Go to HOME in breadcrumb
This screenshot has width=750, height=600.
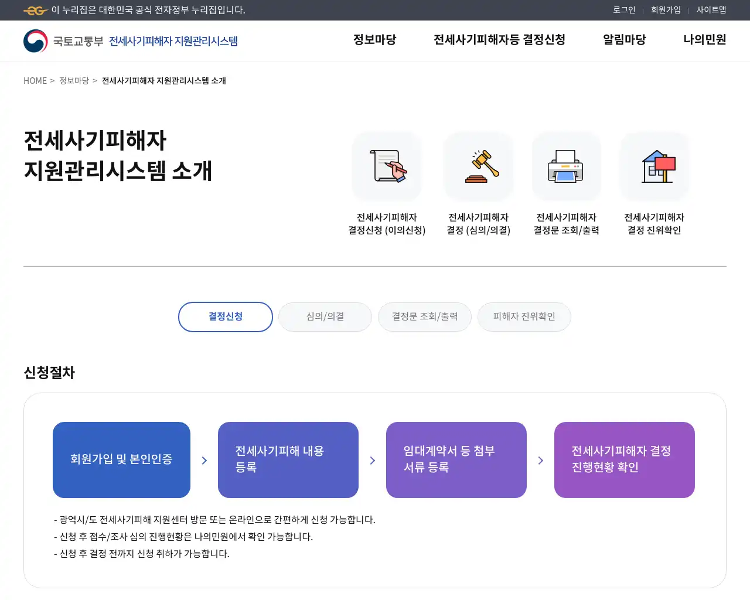click(35, 81)
